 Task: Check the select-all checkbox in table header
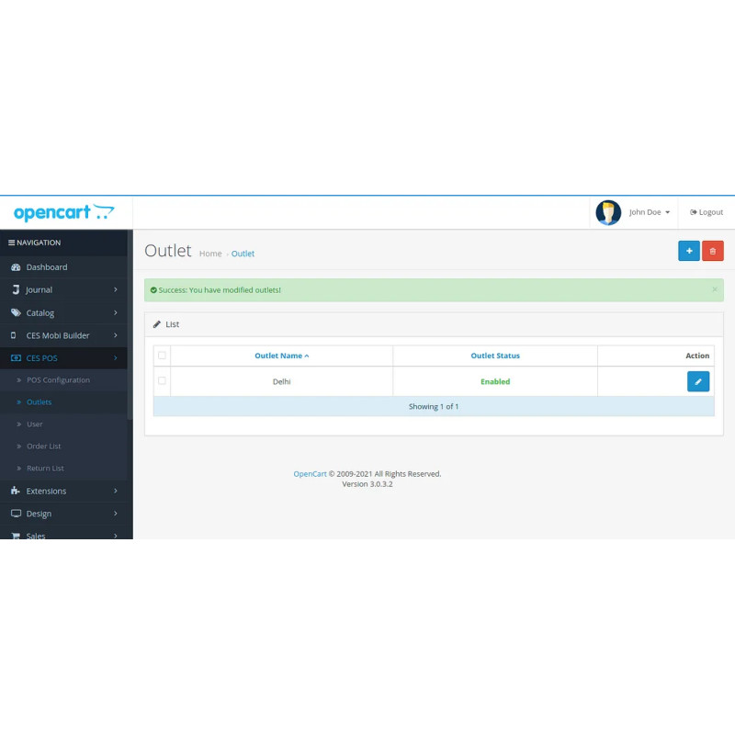pyautogui.click(x=162, y=356)
